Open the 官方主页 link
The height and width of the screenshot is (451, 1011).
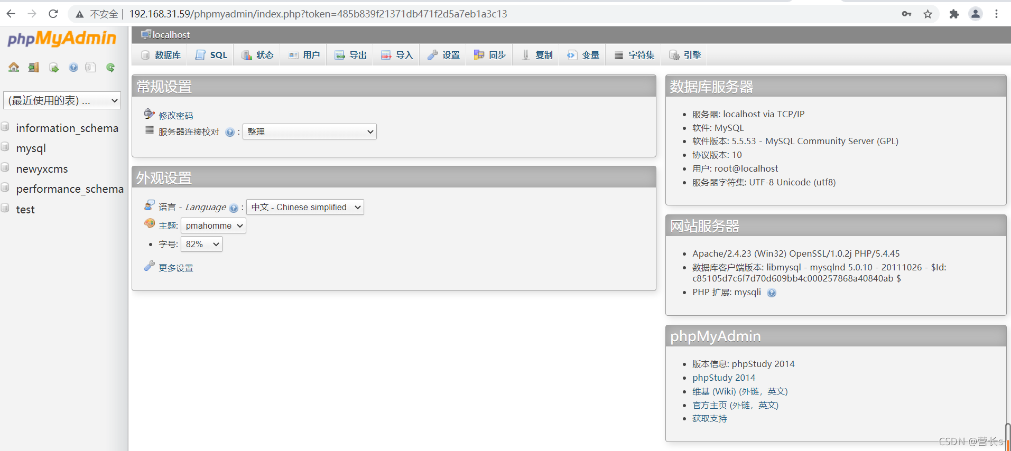click(735, 405)
